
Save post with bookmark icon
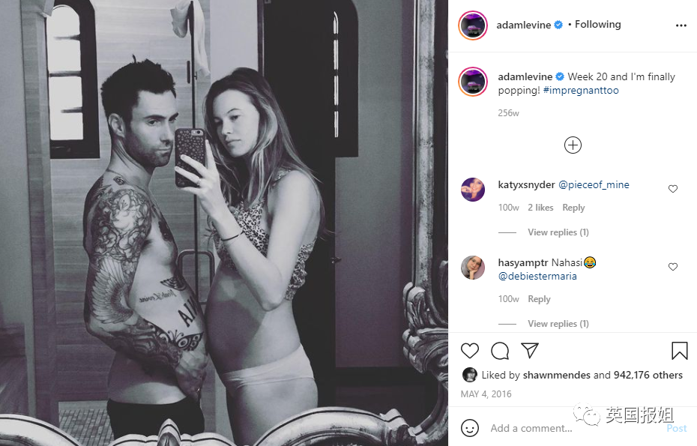point(679,350)
